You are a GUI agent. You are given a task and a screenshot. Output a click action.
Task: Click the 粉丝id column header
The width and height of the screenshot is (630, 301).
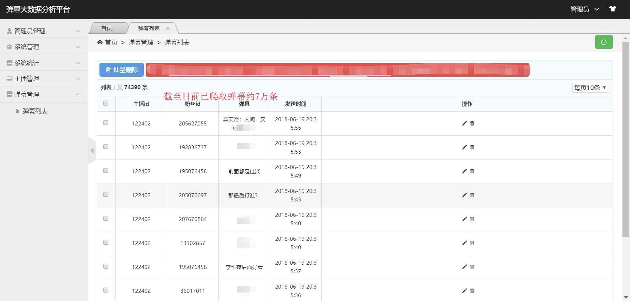tap(193, 104)
